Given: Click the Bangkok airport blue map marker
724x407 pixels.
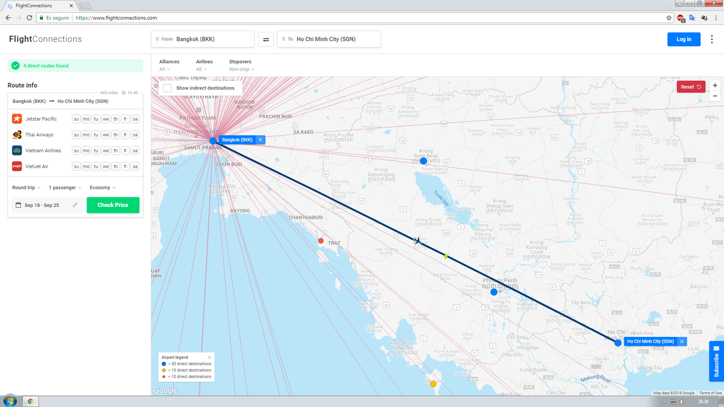Looking at the screenshot, I should coord(213,141).
